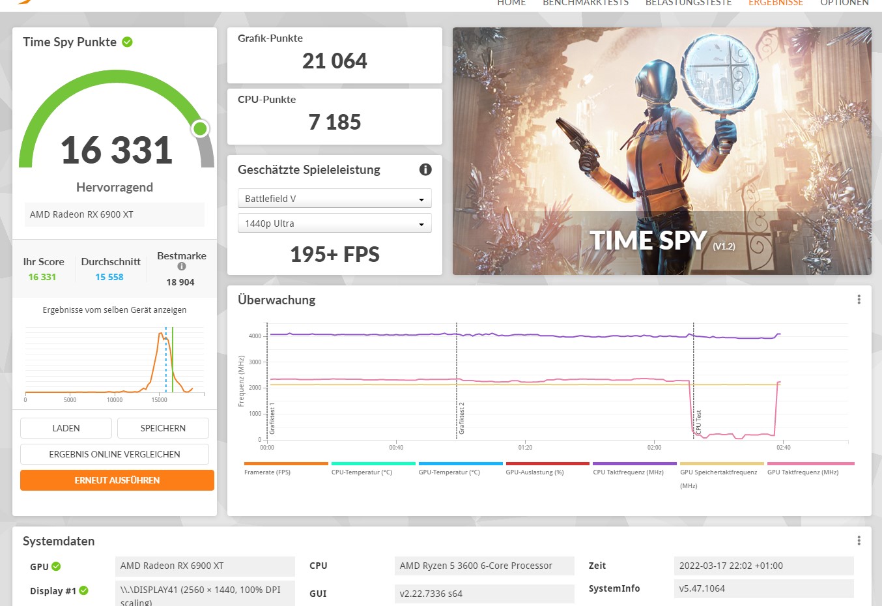Click the green checkmark beside Display #1
This screenshot has height=606, width=882.
83,591
